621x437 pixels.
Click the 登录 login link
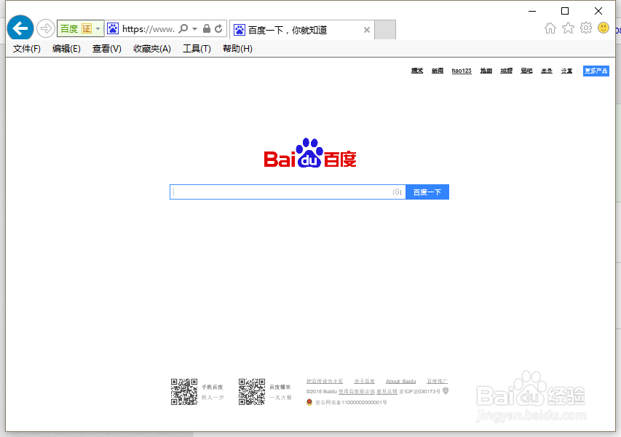(547, 71)
